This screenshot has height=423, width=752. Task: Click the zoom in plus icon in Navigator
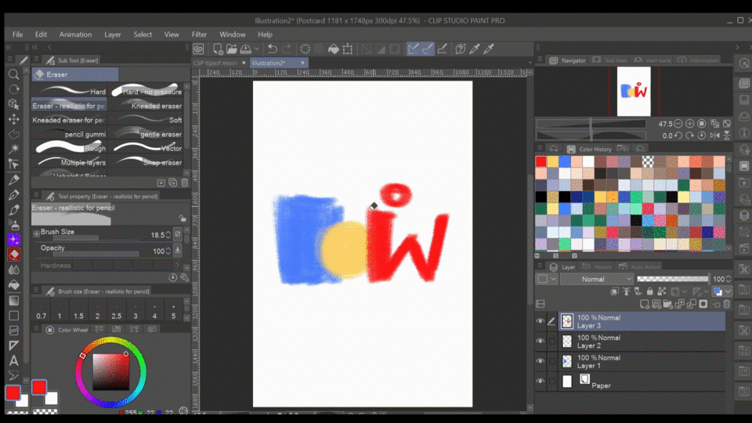(689, 124)
